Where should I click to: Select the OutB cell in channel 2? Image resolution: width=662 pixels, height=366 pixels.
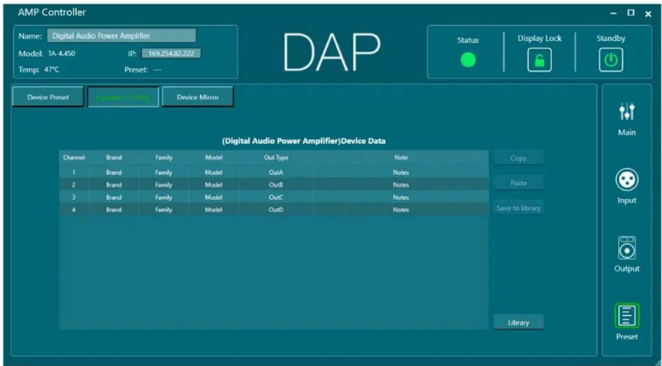point(276,184)
